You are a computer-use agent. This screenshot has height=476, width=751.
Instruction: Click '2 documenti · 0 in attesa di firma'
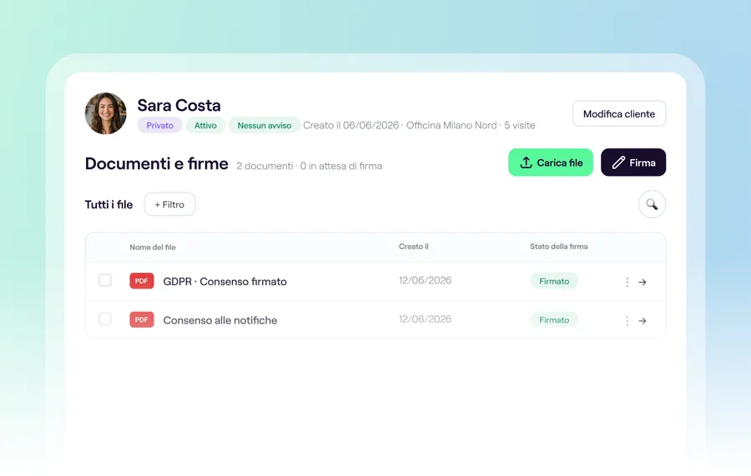310,166
